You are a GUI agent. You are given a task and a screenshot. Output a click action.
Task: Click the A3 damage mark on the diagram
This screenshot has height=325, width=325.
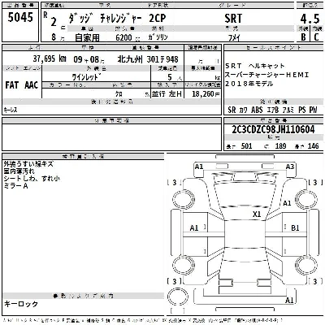click(290, 167)
